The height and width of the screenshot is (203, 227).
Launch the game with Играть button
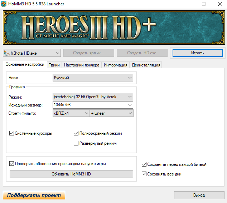click(198, 53)
